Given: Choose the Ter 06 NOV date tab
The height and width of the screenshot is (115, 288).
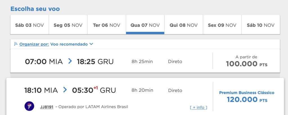Looking at the screenshot, I should [x=107, y=25].
